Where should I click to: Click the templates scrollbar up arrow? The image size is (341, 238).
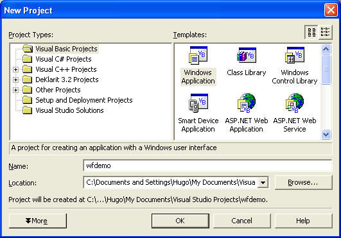tap(326, 49)
